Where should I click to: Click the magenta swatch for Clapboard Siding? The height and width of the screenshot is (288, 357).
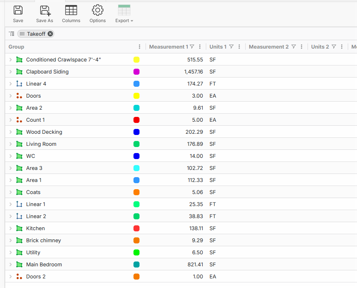tap(136, 71)
